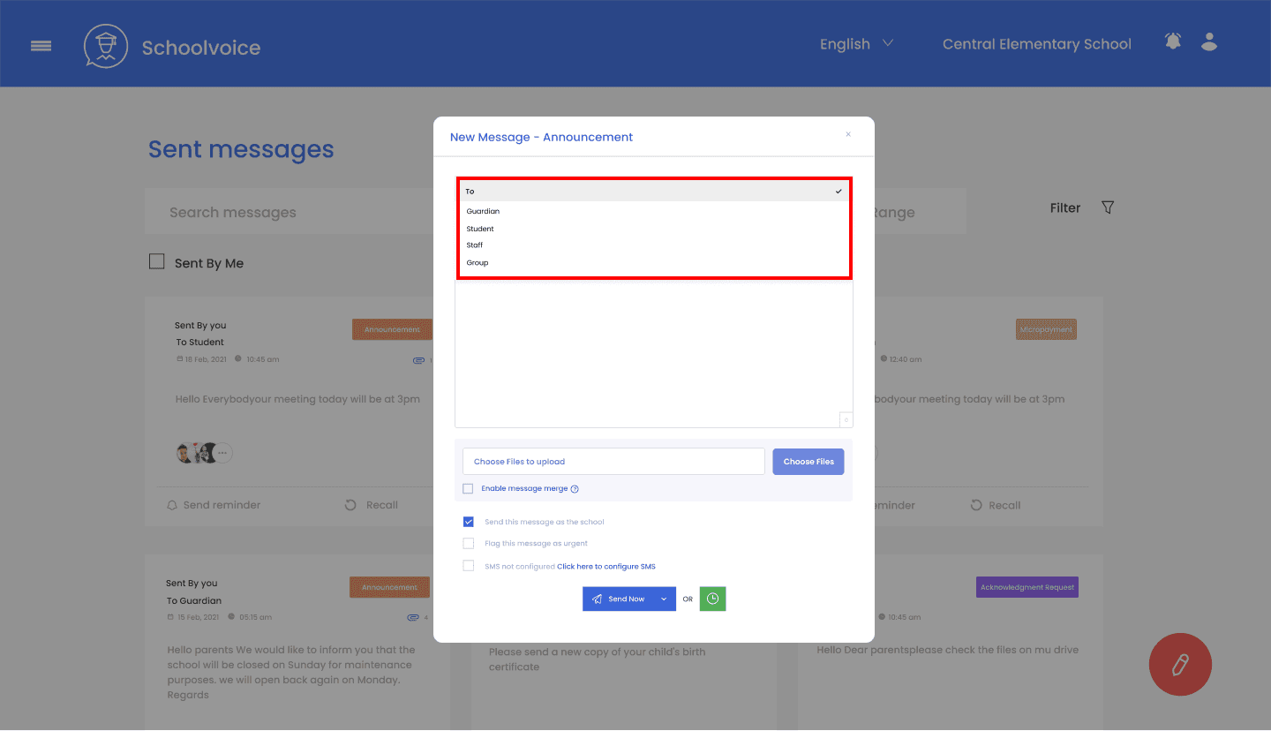The image size is (1271, 731).
Task: Click here to configure SMS
Action: coord(605,564)
